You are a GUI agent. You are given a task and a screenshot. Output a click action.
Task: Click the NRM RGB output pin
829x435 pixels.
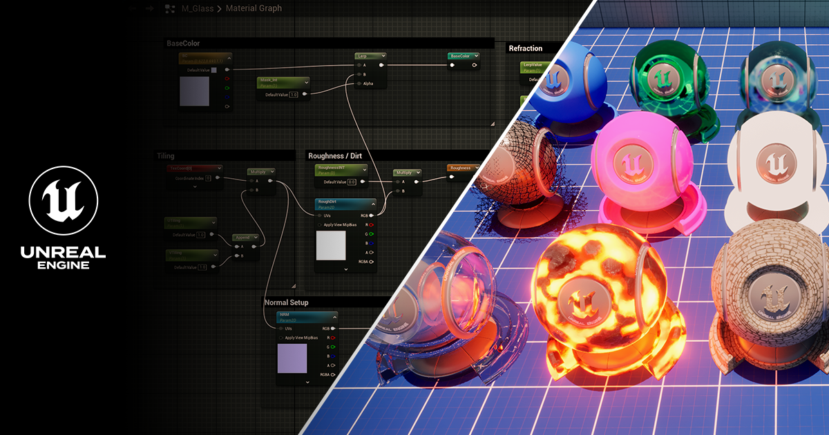click(x=333, y=329)
